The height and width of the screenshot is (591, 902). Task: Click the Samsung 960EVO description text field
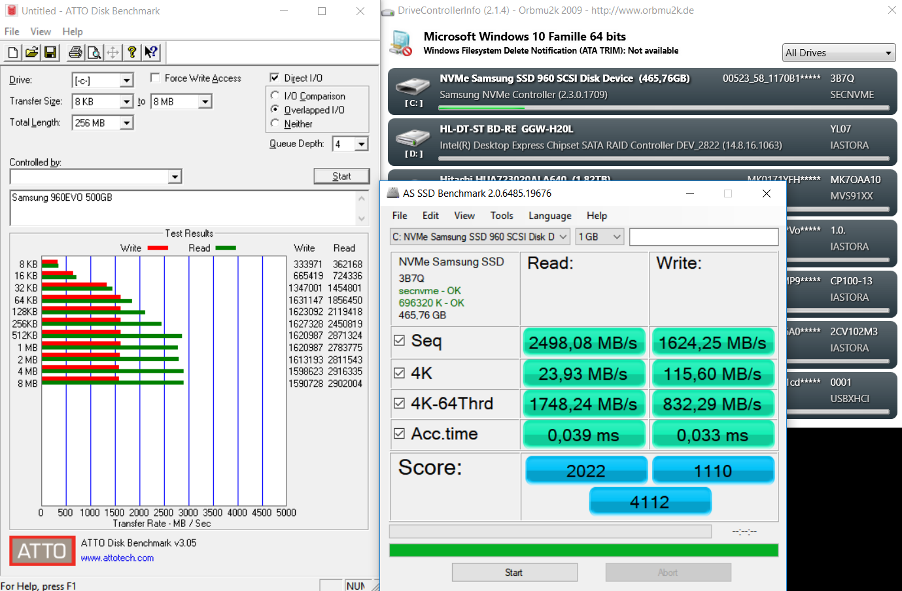(x=183, y=208)
